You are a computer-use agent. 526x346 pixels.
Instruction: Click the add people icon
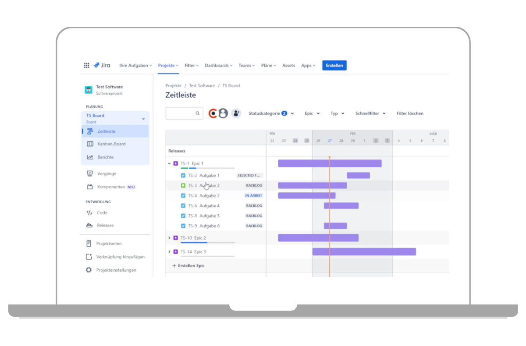coord(236,113)
